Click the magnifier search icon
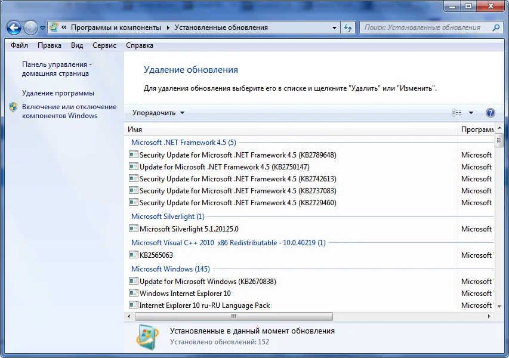The width and height of the screenshot is (509, 358). point(496,27)
